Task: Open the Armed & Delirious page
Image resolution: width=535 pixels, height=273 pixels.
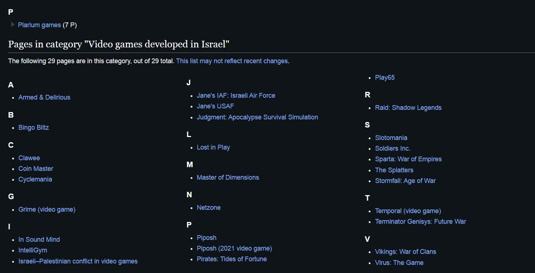Action: [44, 97]
